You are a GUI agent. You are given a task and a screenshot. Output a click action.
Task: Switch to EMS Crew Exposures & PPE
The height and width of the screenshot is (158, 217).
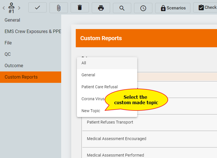pyautogui.click(x=33, y=32)
